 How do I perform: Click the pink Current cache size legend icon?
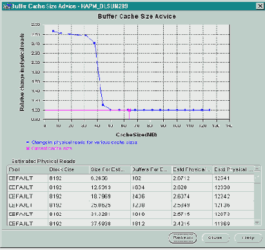point(28,149)
